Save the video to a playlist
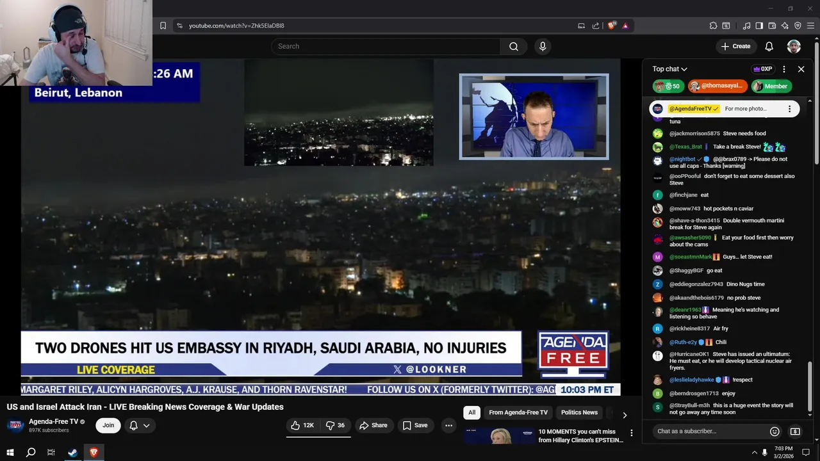The width and height of the screenshot is (820, 461). (414, 425)
